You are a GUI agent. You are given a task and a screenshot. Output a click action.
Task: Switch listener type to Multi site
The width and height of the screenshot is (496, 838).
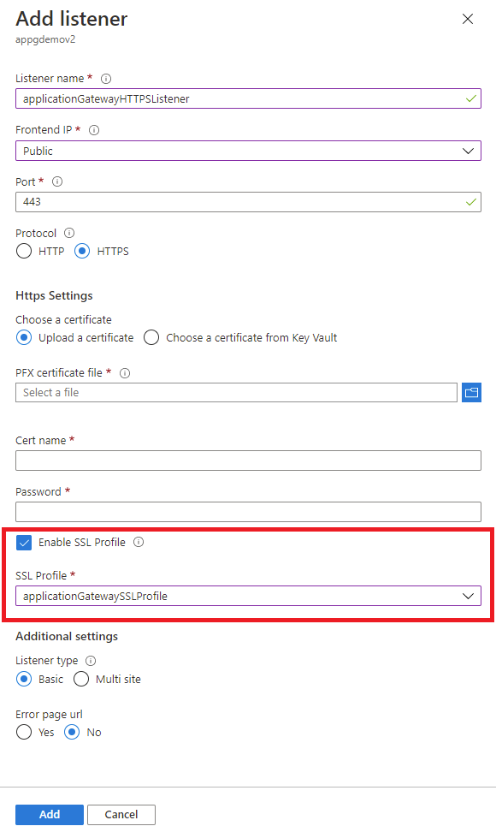tap(81, 679)
